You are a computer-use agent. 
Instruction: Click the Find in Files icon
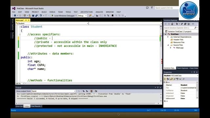pos(90,16)
